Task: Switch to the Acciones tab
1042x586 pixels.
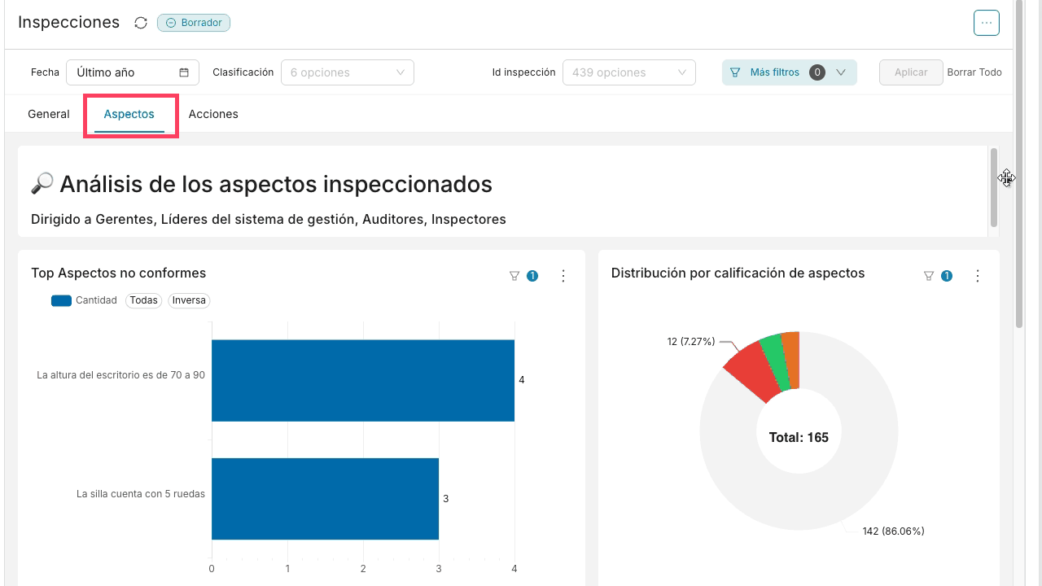Action: (213, 114)
